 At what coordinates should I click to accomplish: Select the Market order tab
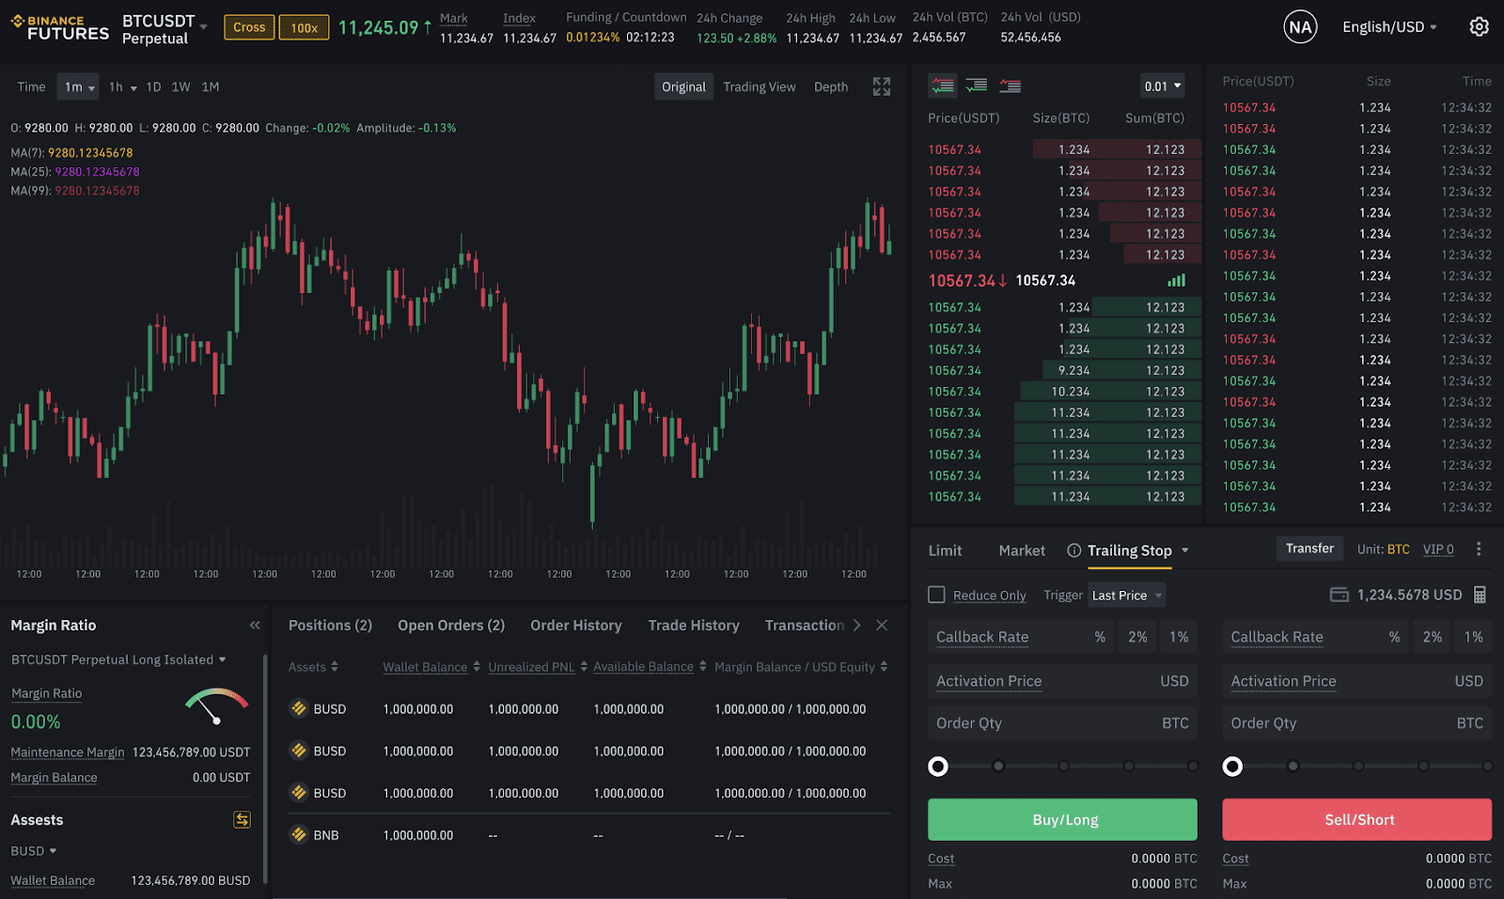(x=1022, y=550)
